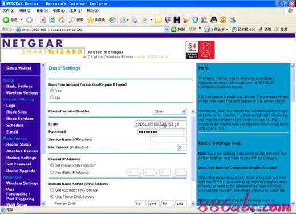
Task: Open the Internet Service Provider dropdown
Action: tap(170, 111)
